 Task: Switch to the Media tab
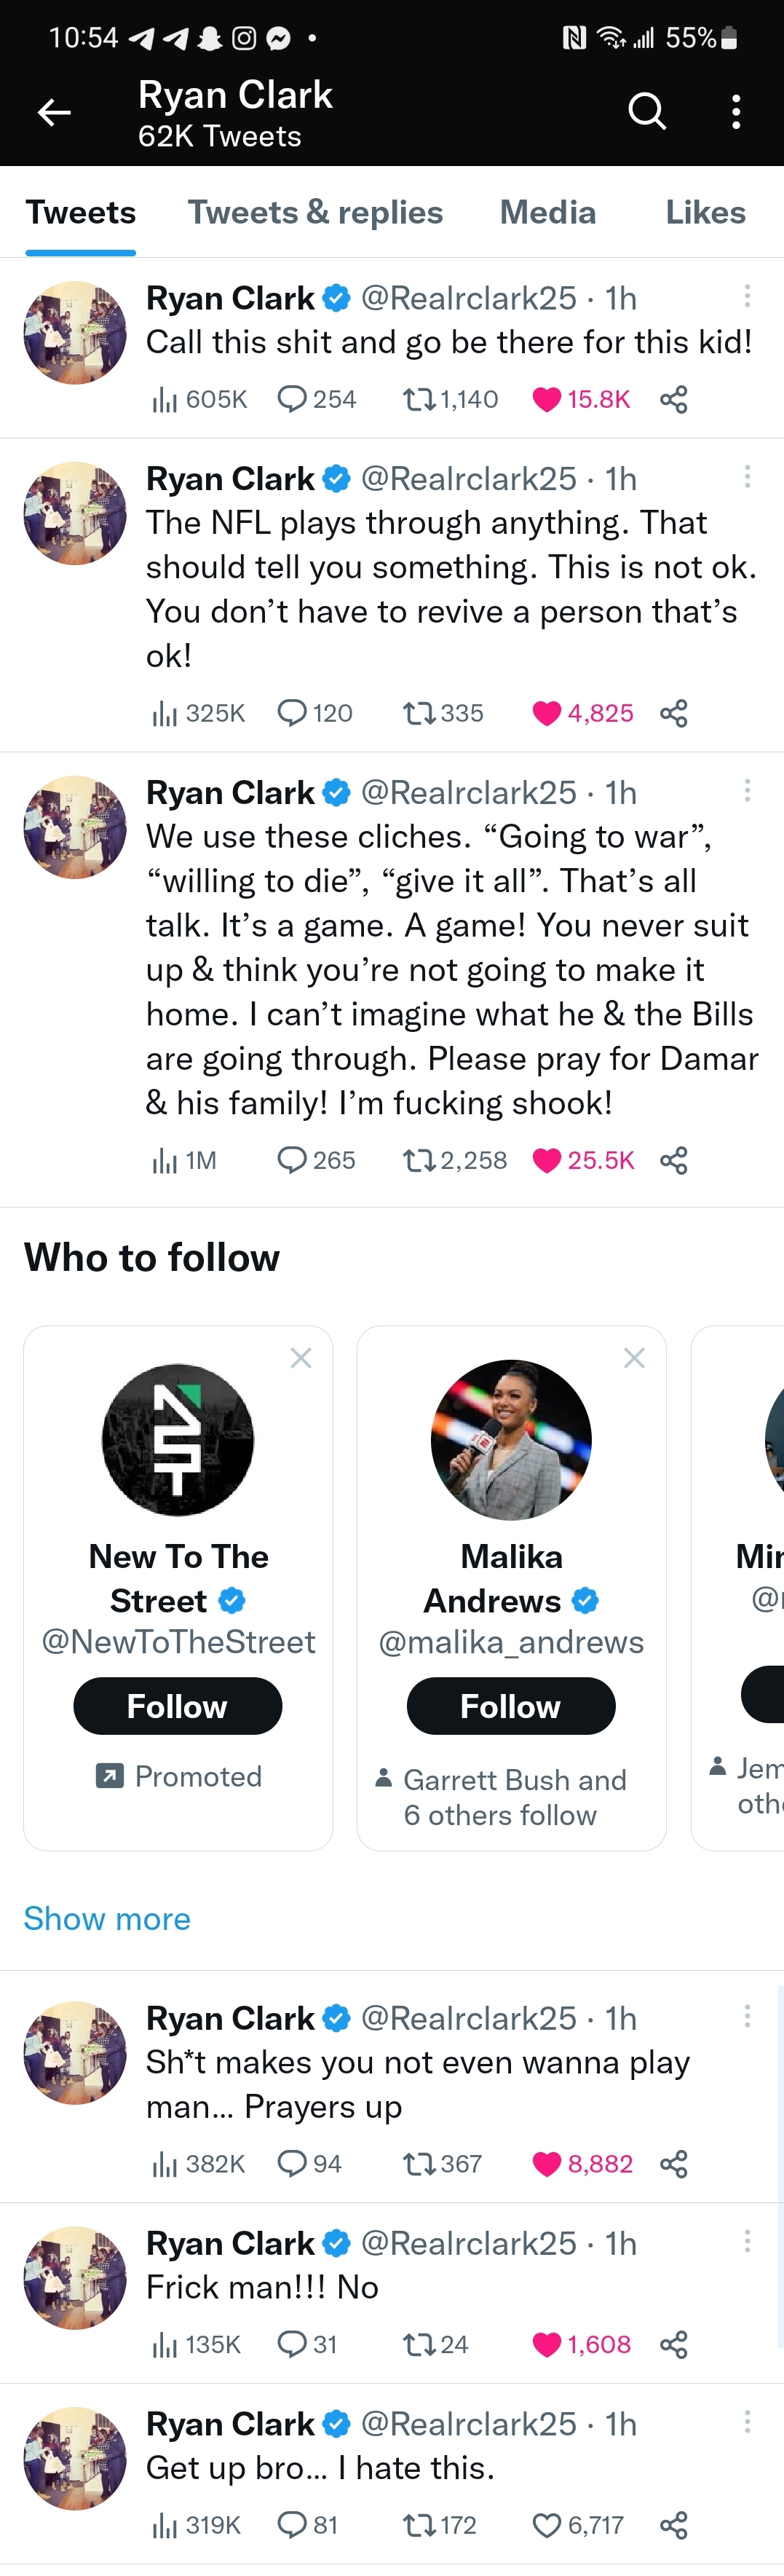[547, 212]
